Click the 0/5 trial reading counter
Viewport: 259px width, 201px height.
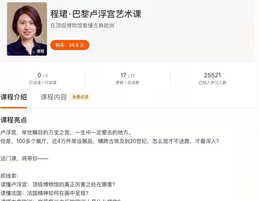[x=43, y=75]
